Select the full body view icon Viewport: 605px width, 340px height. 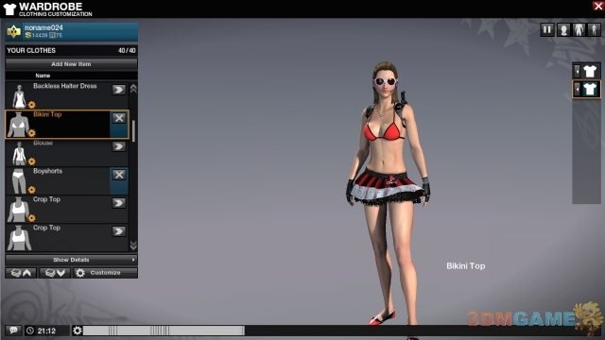594,29
